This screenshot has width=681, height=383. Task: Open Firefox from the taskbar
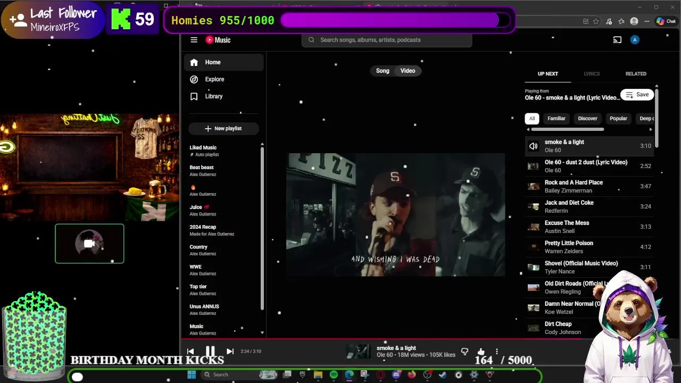click(411, 374)
